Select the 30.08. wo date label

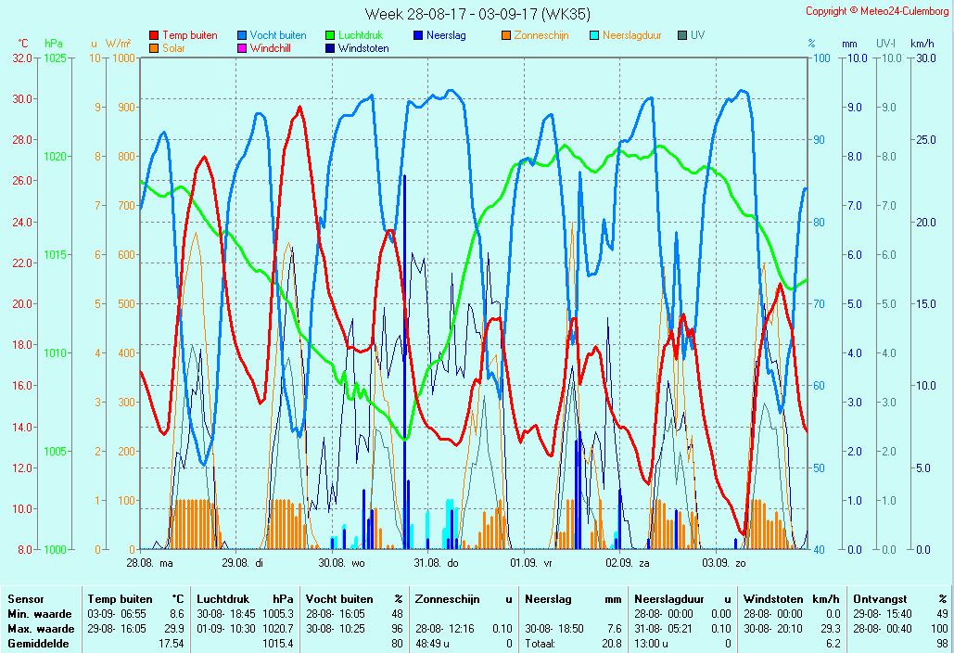pos(341,563)
